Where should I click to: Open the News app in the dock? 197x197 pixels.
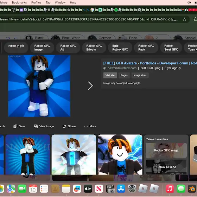[x=99, y=189]
